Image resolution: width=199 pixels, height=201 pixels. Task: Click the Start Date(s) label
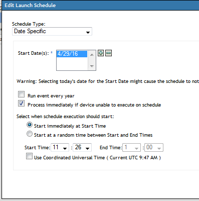[x=34, y=53]
